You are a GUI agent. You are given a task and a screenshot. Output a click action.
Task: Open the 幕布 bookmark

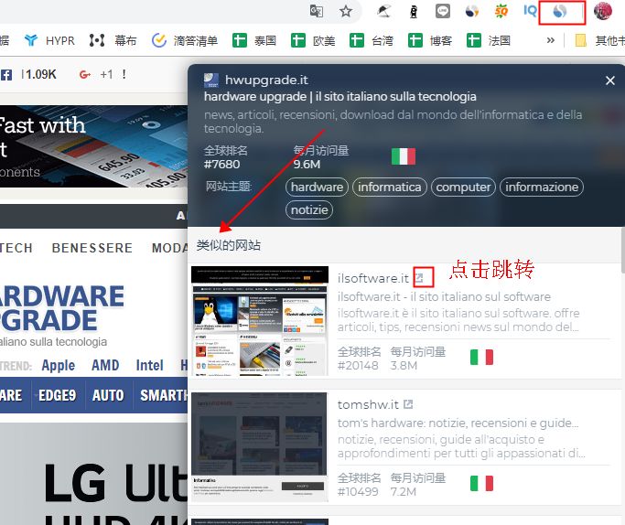pos(113,40)
